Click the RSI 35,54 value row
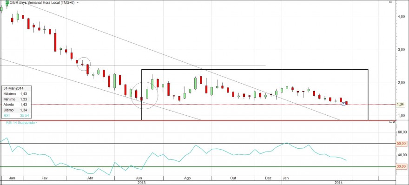This screenshot has width=409, height=185. point(16,115)
